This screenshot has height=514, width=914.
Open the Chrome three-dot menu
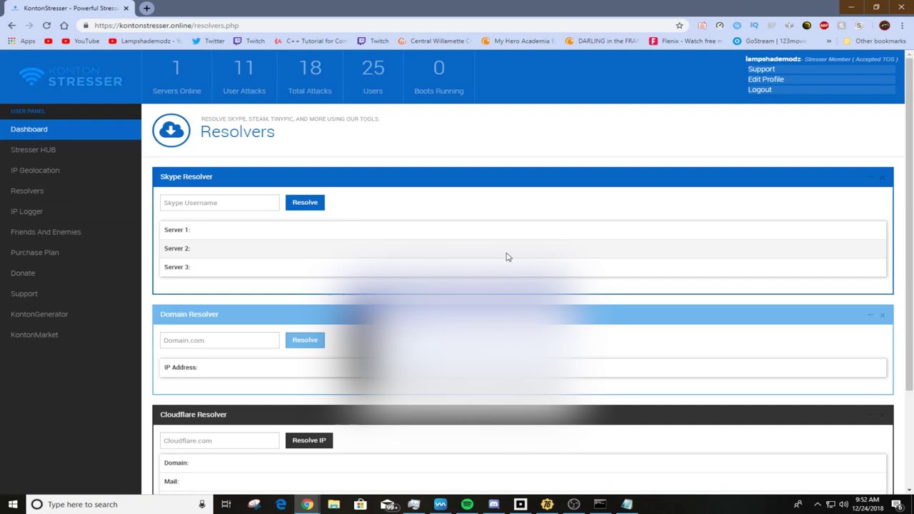point(903,25)
